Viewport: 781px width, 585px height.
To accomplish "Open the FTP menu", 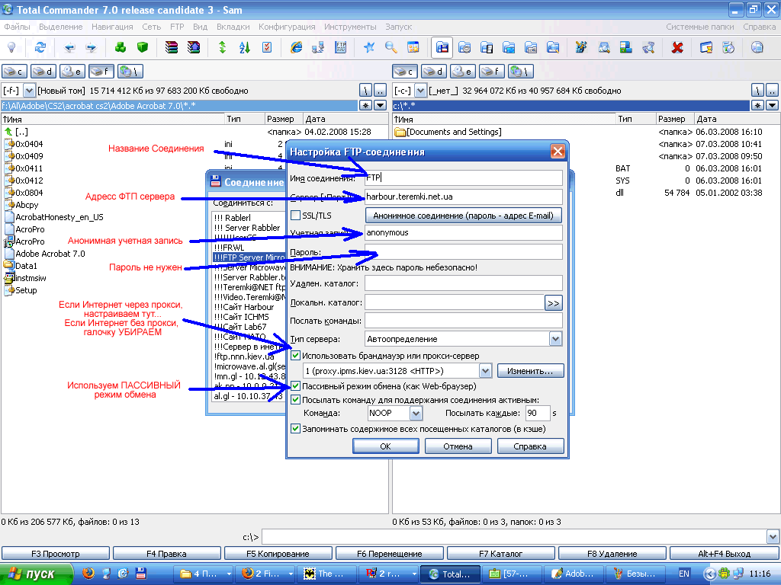I will point(176,27).
